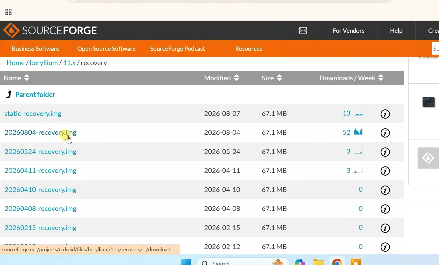Screen dimensions: 439x265
Task: Open the For Vendors menu
Action: click(348, 30)
